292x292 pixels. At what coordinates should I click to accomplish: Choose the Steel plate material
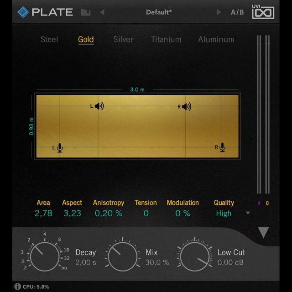[x=49, y=40]
